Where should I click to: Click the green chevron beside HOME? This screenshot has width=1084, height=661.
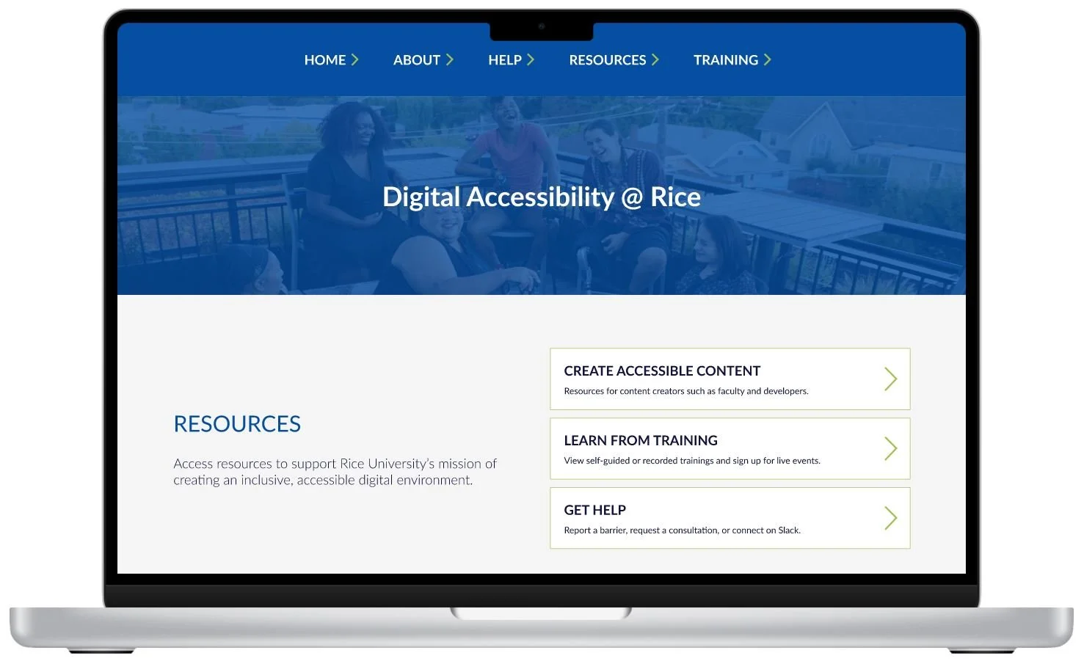tap(354, 59)
